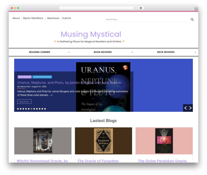The image size is (207, 175).
Task: Open the Book Reviews menu
Action: pyautogui.click(x=103, y=52)
